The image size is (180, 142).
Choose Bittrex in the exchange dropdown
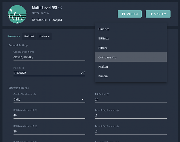[x=131, y=48]
